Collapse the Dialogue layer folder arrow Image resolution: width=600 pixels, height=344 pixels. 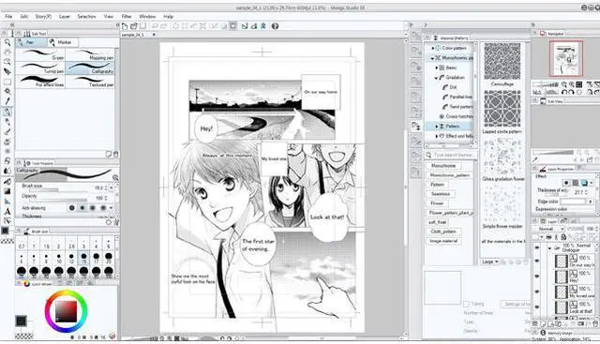[550, 248]
